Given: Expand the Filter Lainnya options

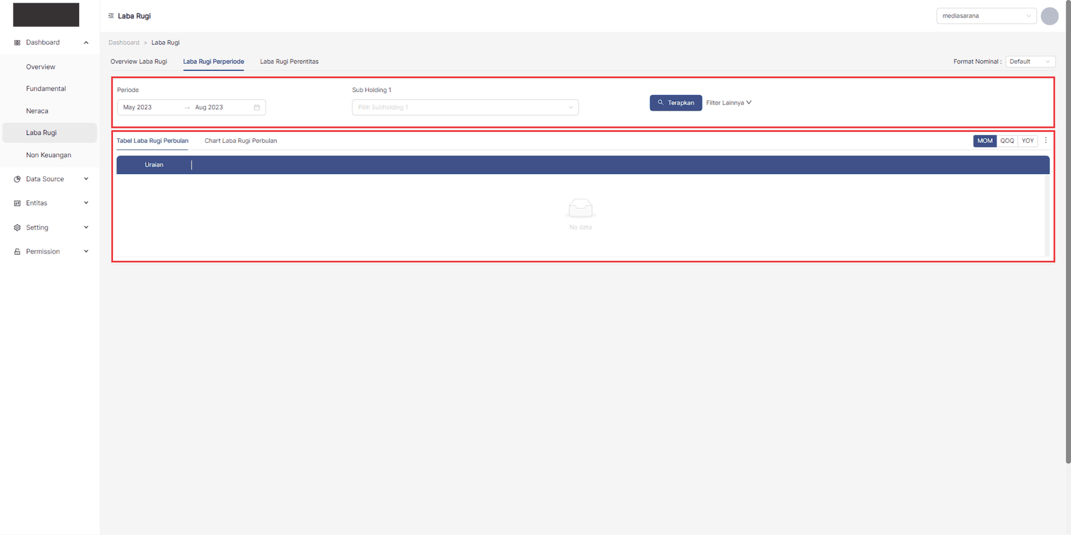Looking at the screenshot, I should [728, 103].
